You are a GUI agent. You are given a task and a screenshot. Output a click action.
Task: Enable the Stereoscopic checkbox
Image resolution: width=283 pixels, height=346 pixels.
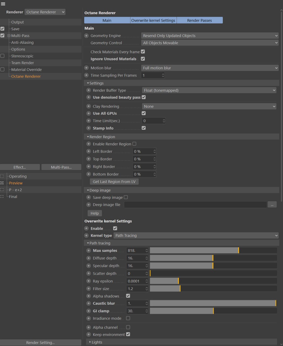pyautogui.click(x=2, y=56)
